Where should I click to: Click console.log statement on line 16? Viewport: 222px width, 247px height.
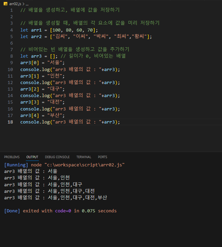(x=70, y=109)
